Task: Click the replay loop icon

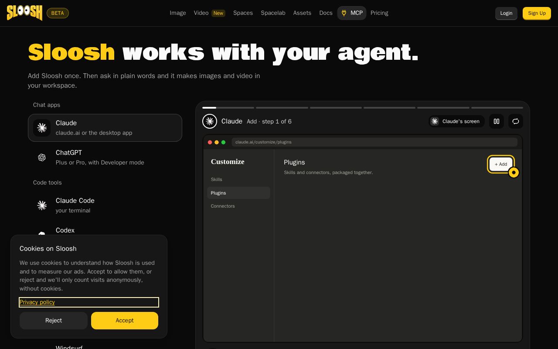Action: (x=516, y=121)
